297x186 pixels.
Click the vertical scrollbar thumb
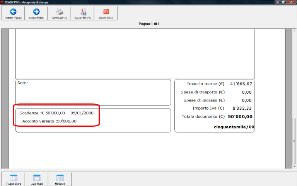[294, 141]
